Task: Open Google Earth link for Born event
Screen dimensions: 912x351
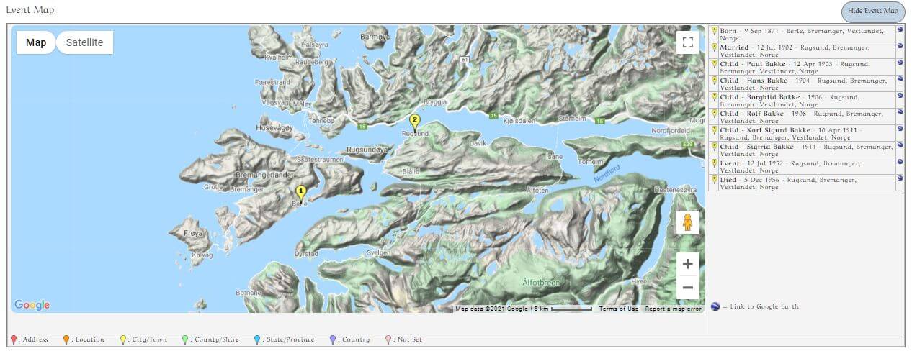Action: tap(900, 30)
